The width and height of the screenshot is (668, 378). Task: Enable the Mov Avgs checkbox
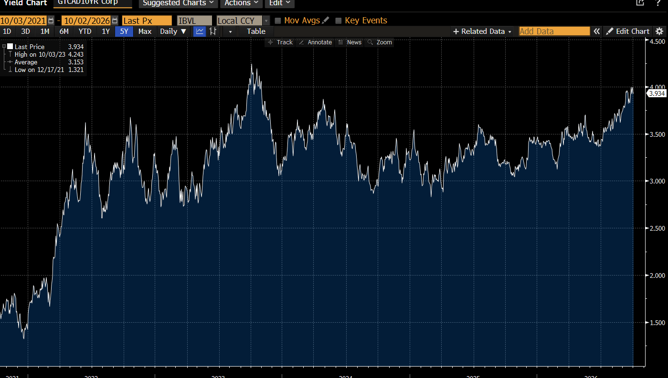[278, 20]
